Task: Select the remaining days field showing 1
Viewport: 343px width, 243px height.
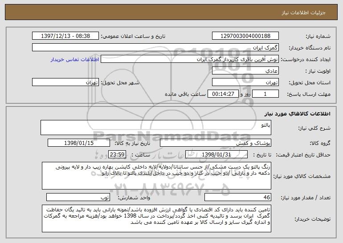Action: click(x=265, y=94)
